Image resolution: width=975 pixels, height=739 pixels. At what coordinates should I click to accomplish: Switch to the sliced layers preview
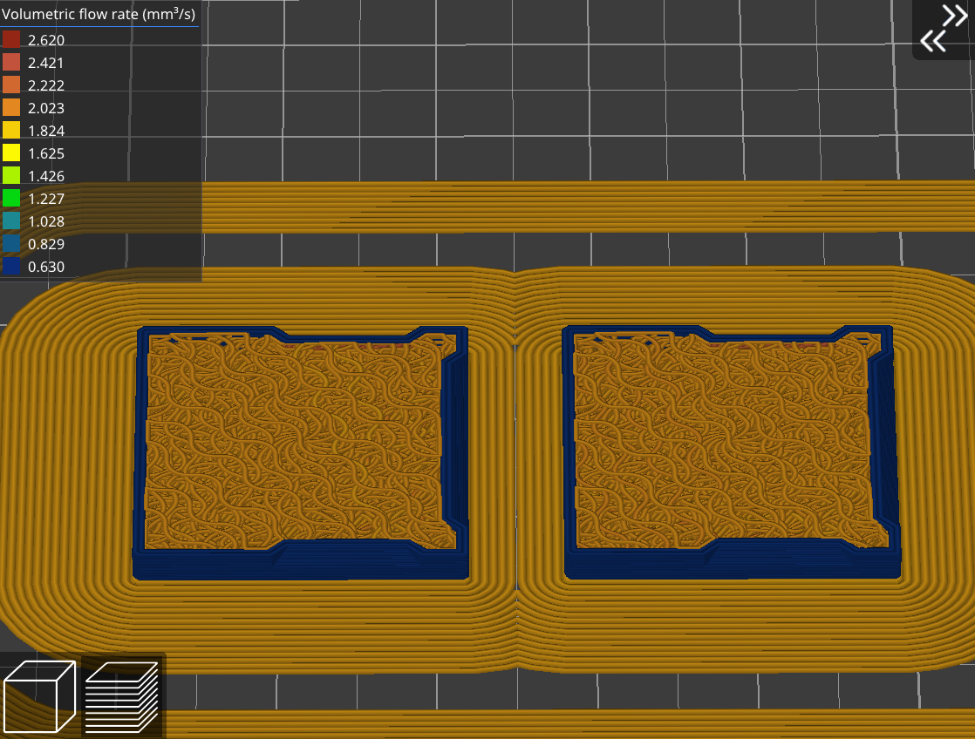click(x=122, y=696)
